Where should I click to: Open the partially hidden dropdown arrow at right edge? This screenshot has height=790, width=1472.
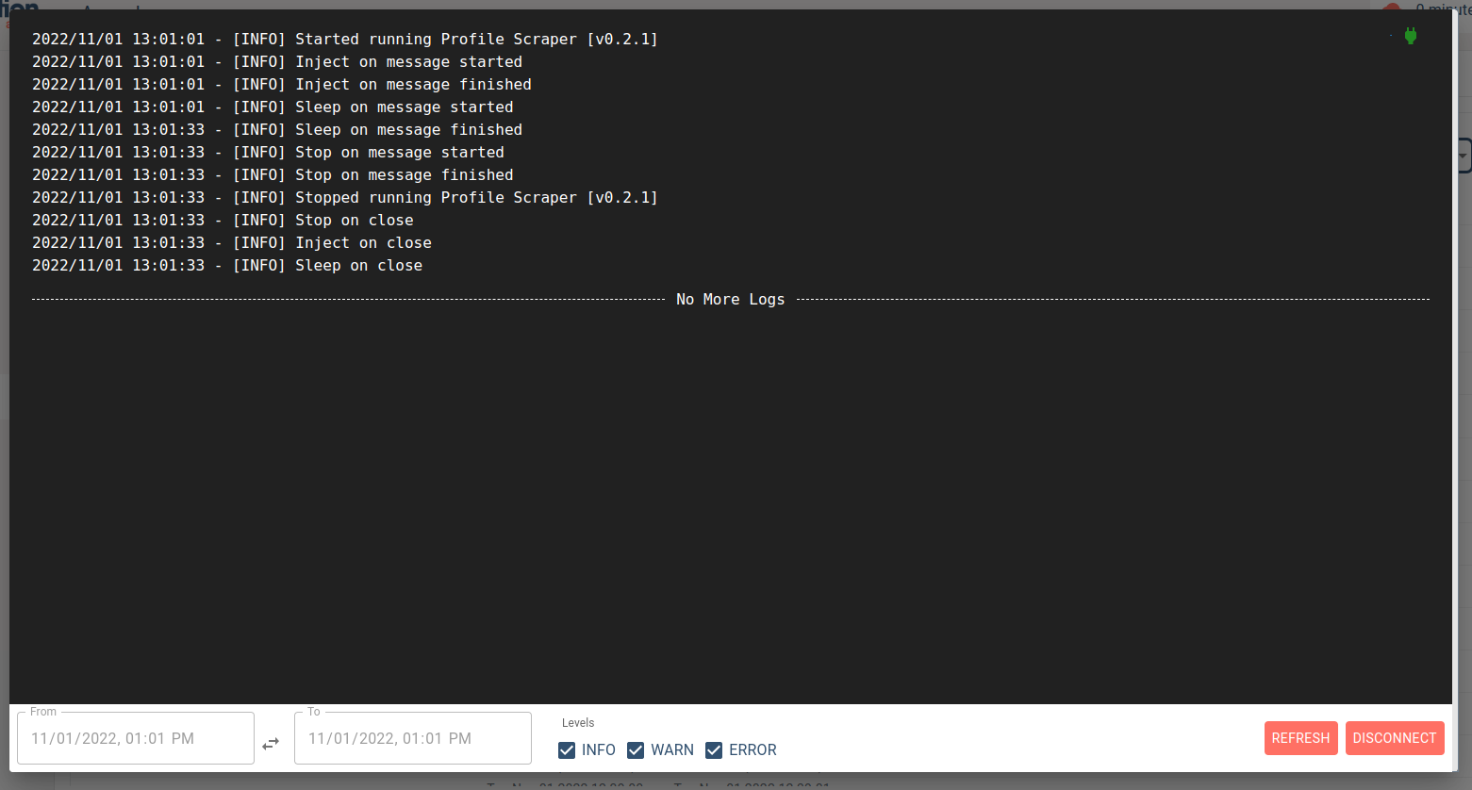pyautogui.click(x=1464, y=156)
